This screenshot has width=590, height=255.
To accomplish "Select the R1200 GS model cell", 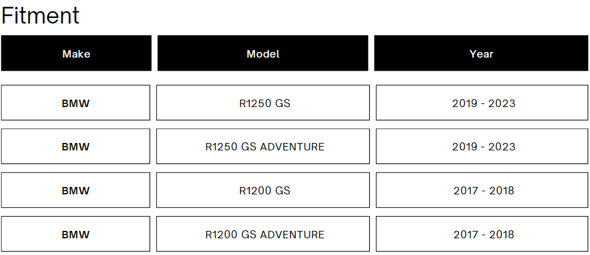I will click(x=263, y=191).
